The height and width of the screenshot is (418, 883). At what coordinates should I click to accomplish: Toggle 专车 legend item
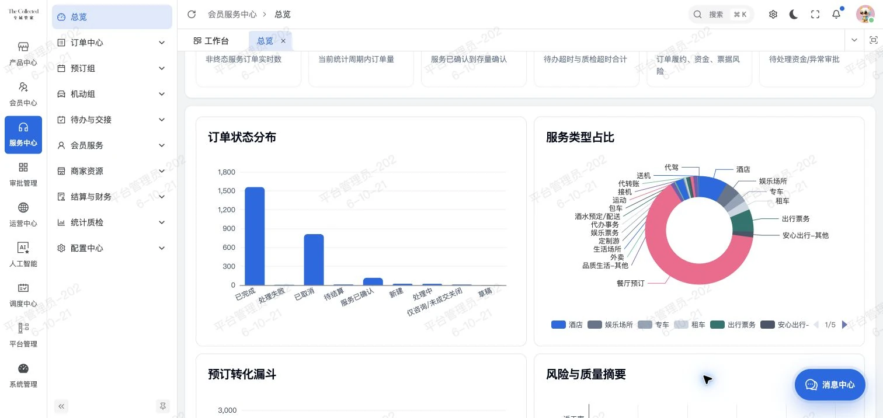click(653, 325)
